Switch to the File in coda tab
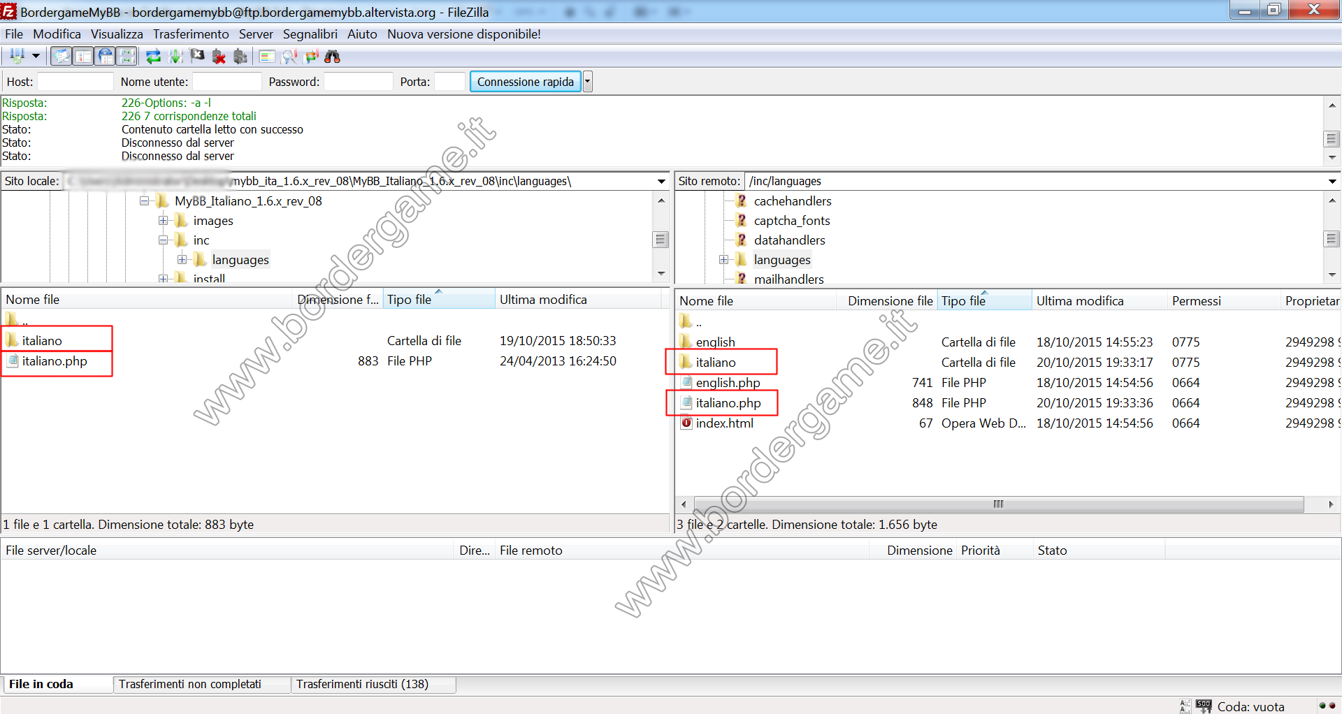Viewport: 1342px width, 714px height. pos(57,684)
